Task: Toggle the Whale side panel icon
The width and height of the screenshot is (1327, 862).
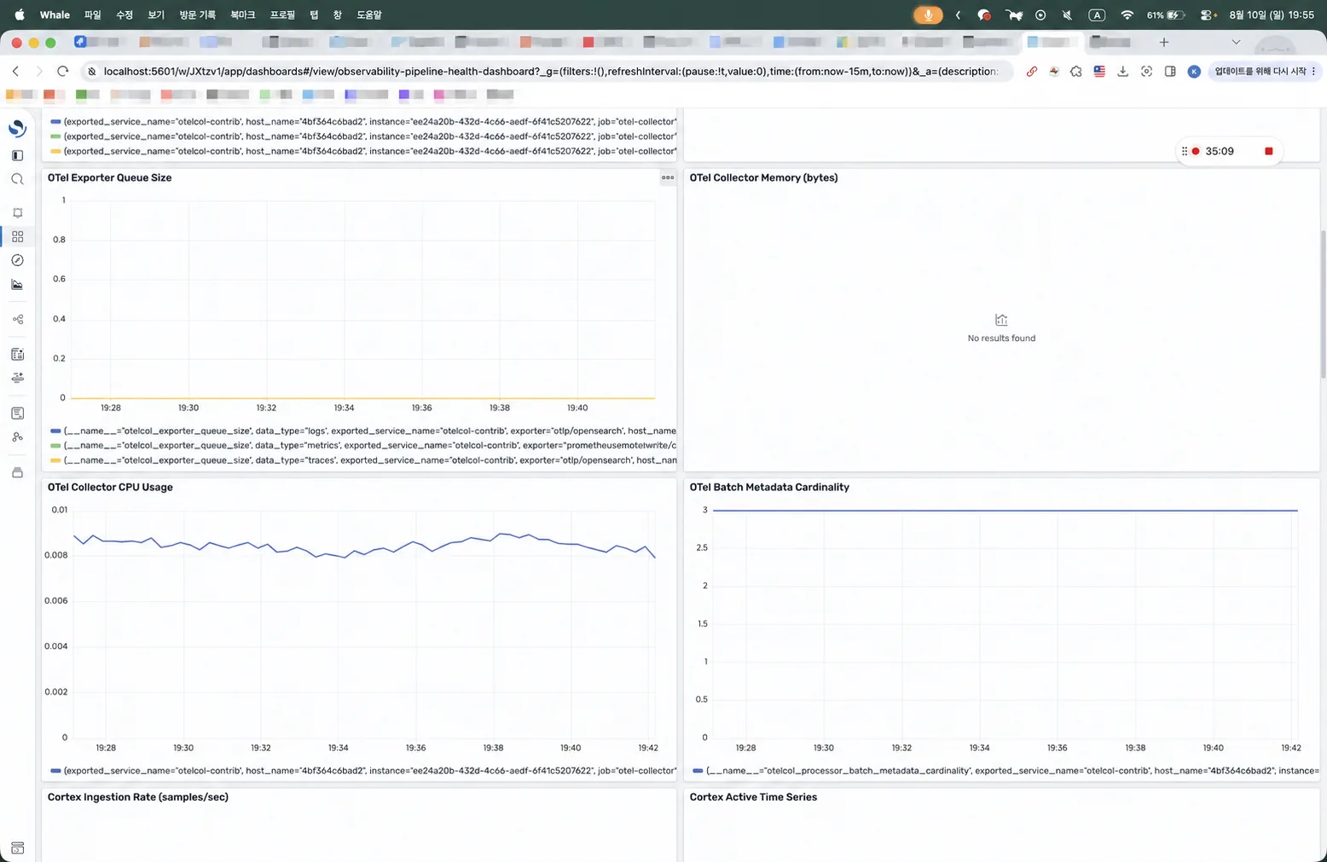Action: point(1170,72)
